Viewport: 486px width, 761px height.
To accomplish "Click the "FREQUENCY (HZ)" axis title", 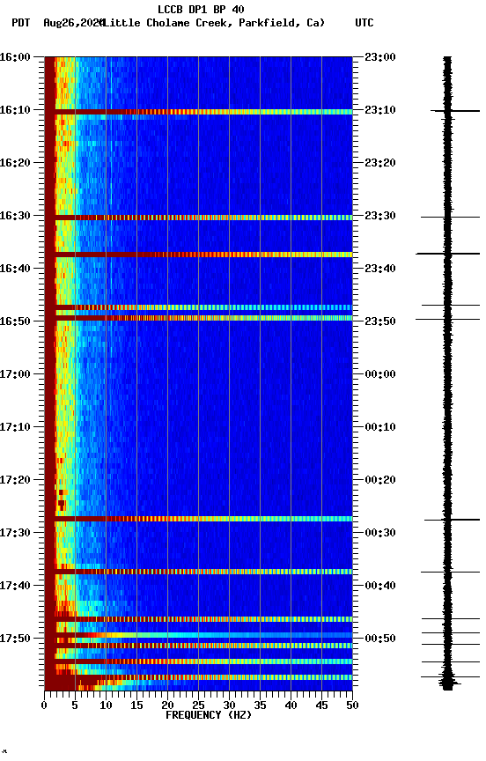I will pyautogui.click(x=209, y=715).
